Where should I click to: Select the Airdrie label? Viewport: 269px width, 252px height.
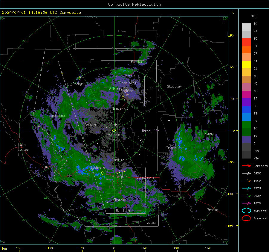[x=118, y=160]
